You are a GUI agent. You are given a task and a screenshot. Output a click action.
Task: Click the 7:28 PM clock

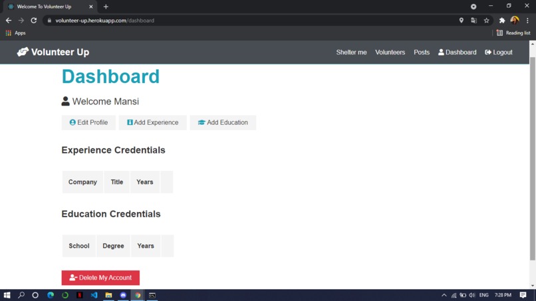(x=503, y=295)
